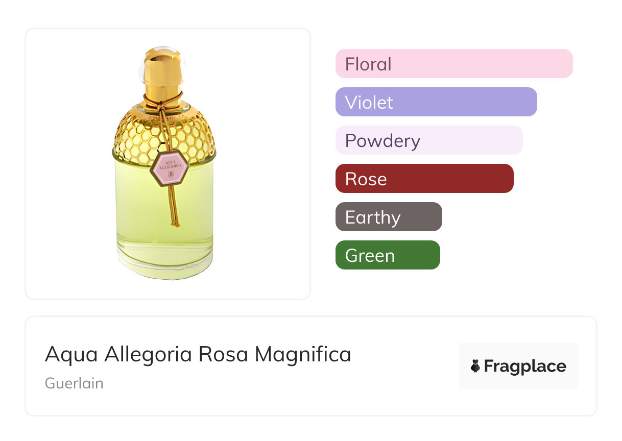Select the Floral accord bar
622x441 pixels.
pyautogui.click(x=454, y=64)
